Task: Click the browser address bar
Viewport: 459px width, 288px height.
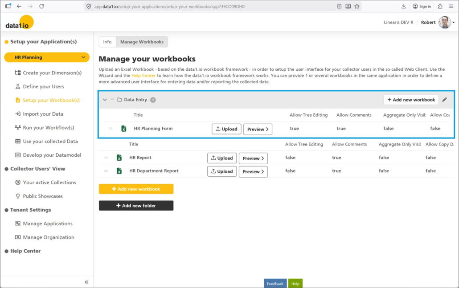Action: [x=209, y=6]
